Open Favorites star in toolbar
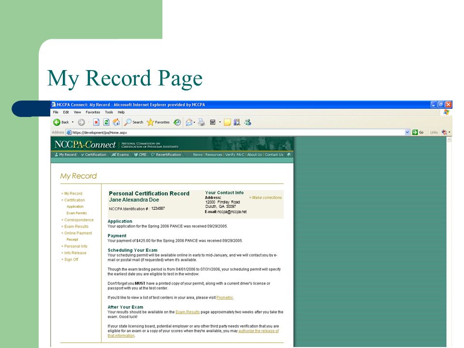Image resolution: width=464 pixels, height=348 pixels. 150,122
